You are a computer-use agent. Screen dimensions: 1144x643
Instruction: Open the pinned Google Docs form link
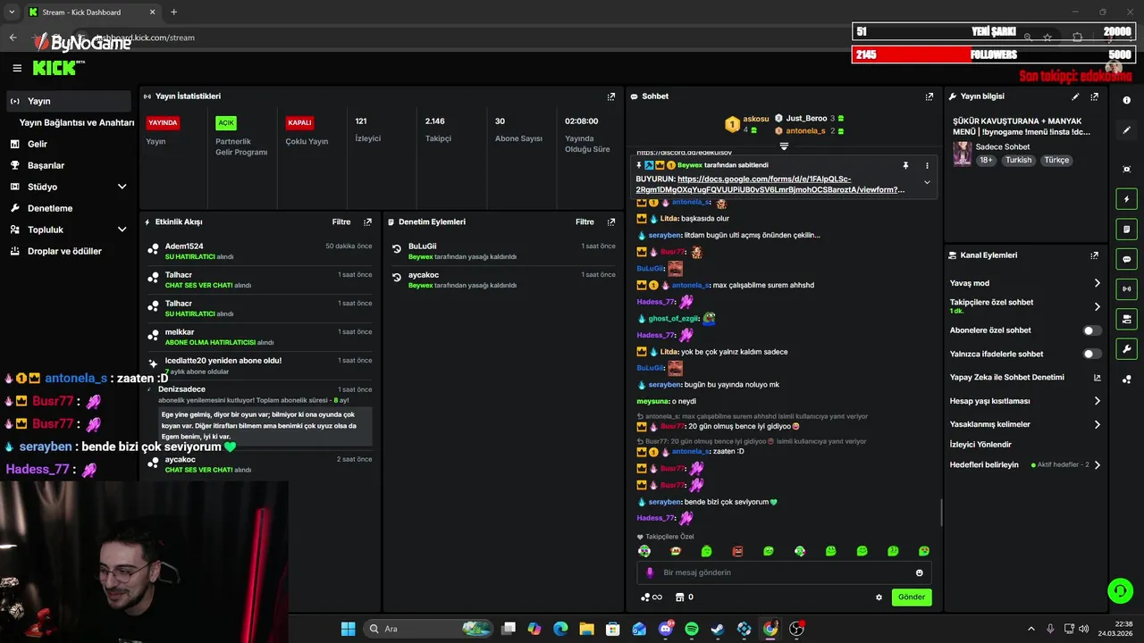coord(770,184)
